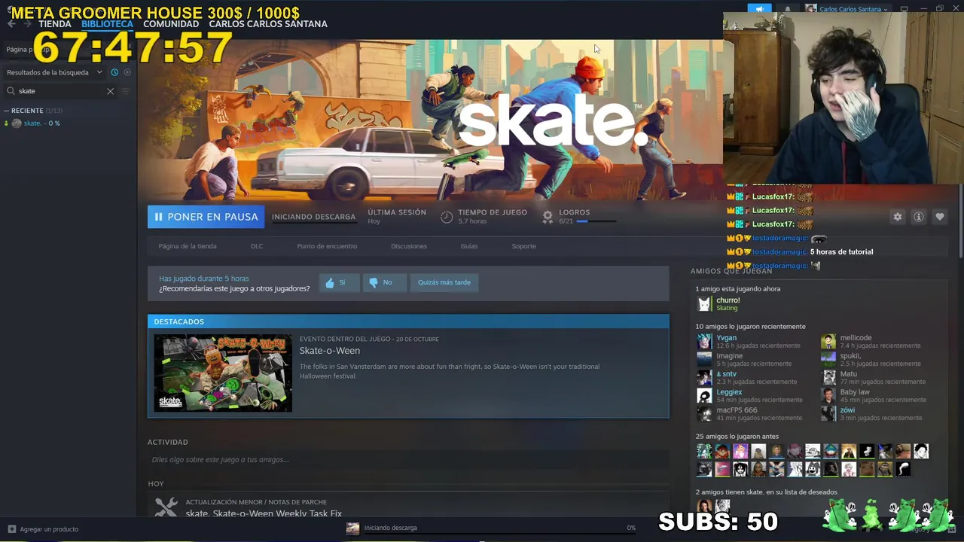Open the game info circle icon
This screenshot has height=542, width=964.
point(918,217)
